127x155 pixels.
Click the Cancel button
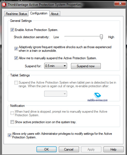coord(69,149)
